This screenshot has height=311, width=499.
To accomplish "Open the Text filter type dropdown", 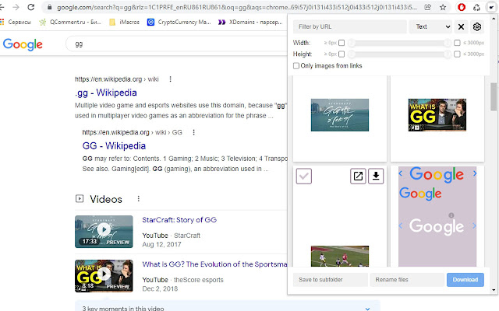I will point(430,26).
